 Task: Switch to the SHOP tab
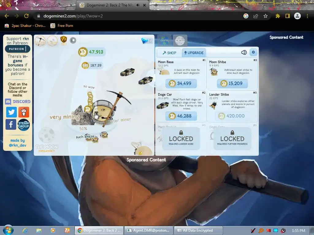[x=169, y=53]
